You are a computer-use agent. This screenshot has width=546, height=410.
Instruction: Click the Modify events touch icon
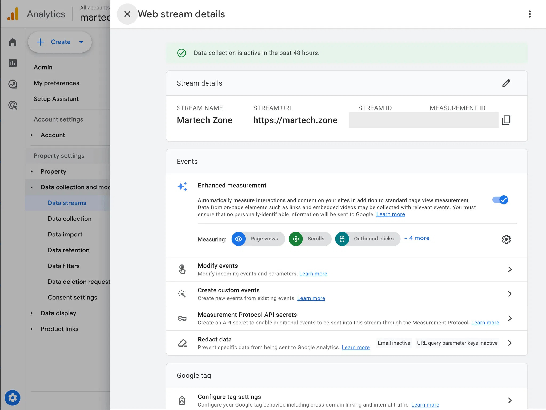tap(182, 269)
